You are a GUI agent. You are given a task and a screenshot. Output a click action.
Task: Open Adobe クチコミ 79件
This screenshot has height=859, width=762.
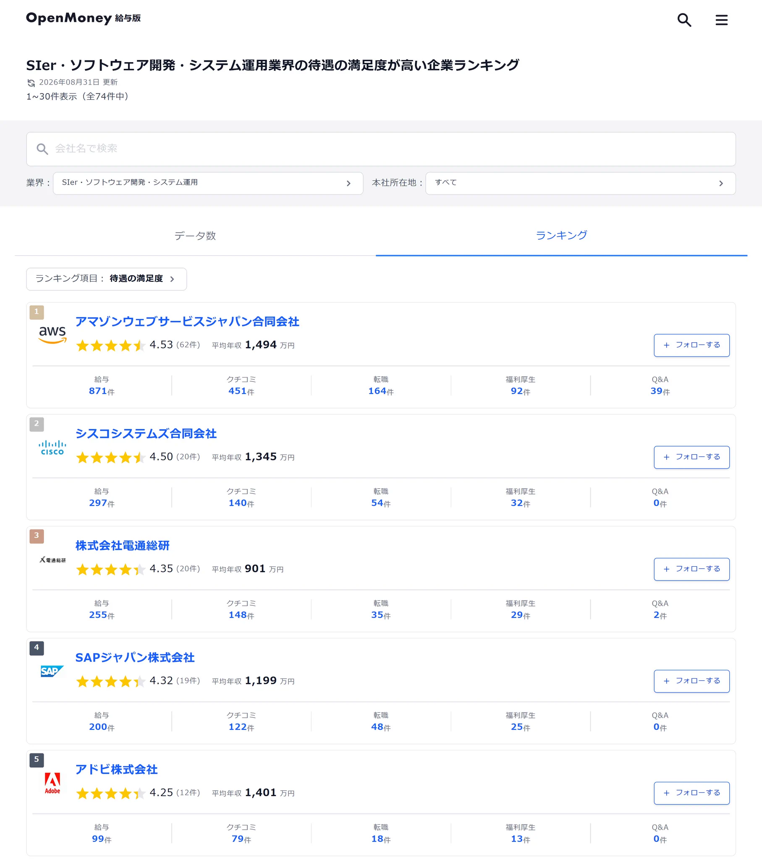(x=241, y=833)
